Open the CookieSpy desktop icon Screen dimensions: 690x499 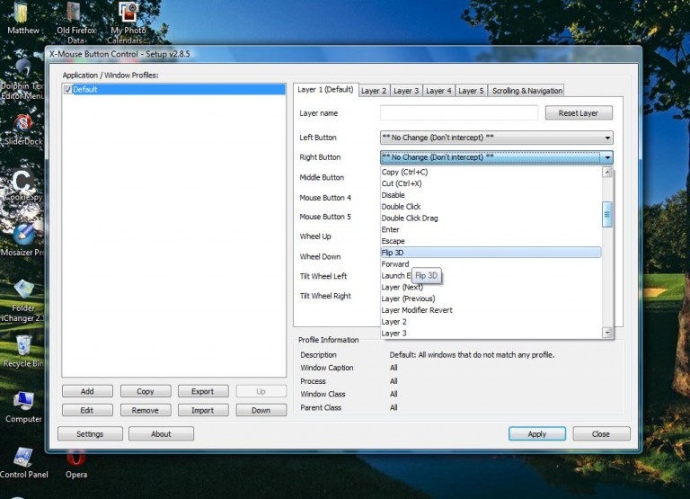pos(22,180)
